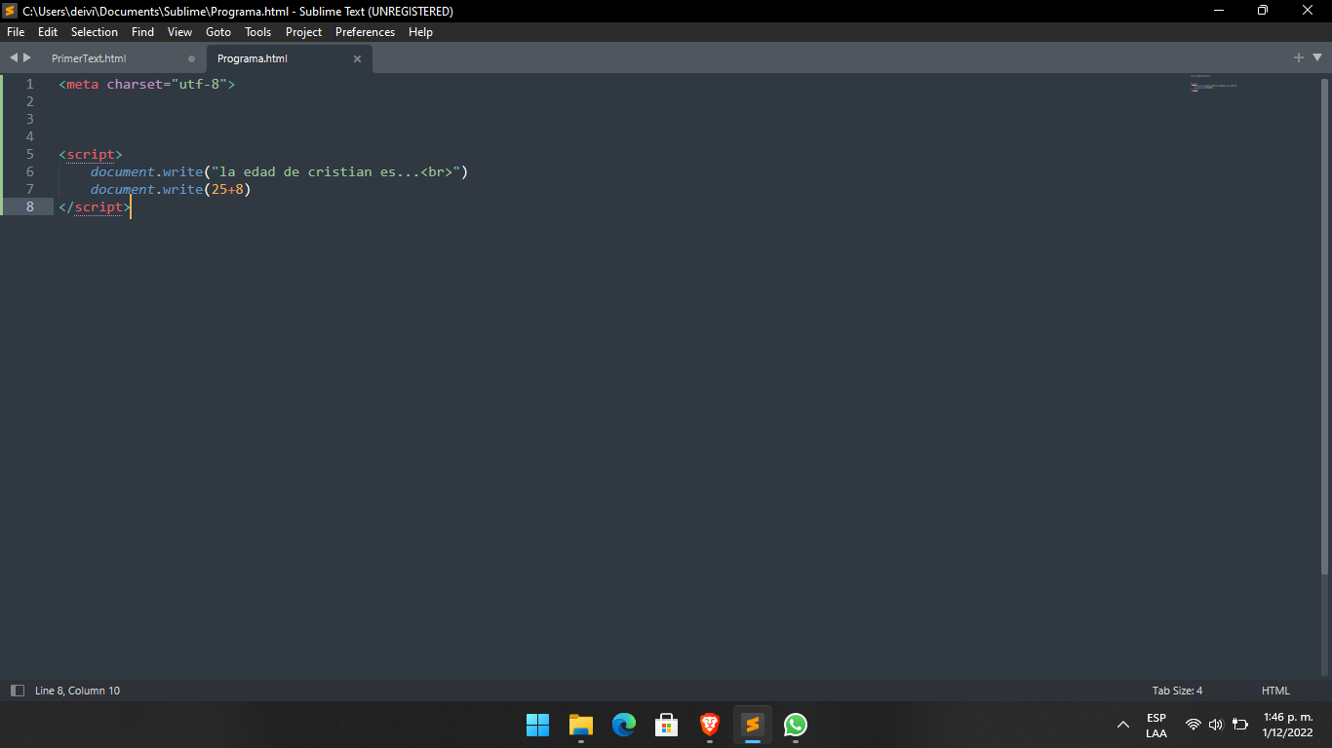Open File Explorer from taskbar
The height and width of the screenshot is (748, 1332).
pos(581,725)
